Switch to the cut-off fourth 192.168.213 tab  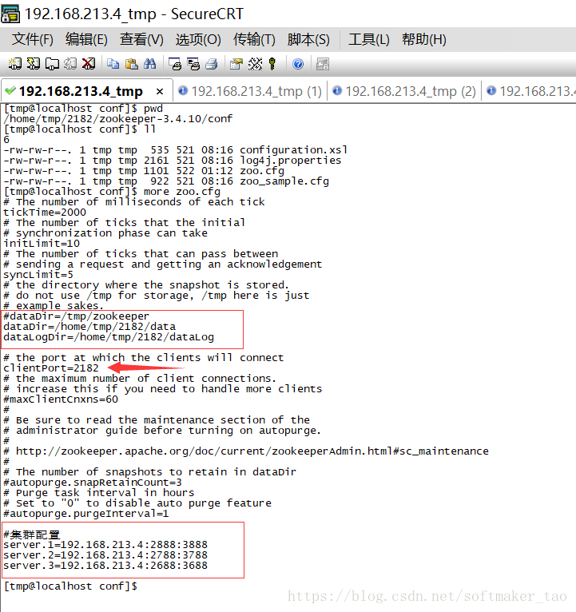pos(530,91)
